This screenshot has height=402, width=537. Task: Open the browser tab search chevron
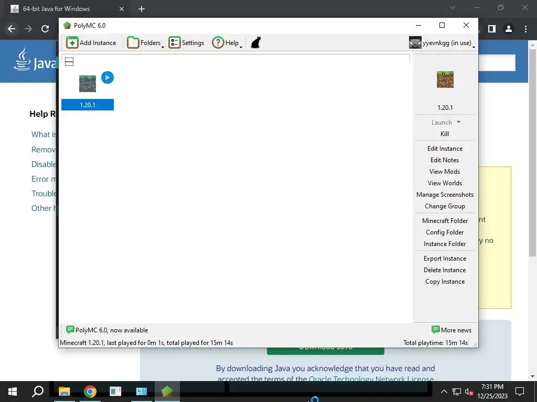(x=453, y=7)
